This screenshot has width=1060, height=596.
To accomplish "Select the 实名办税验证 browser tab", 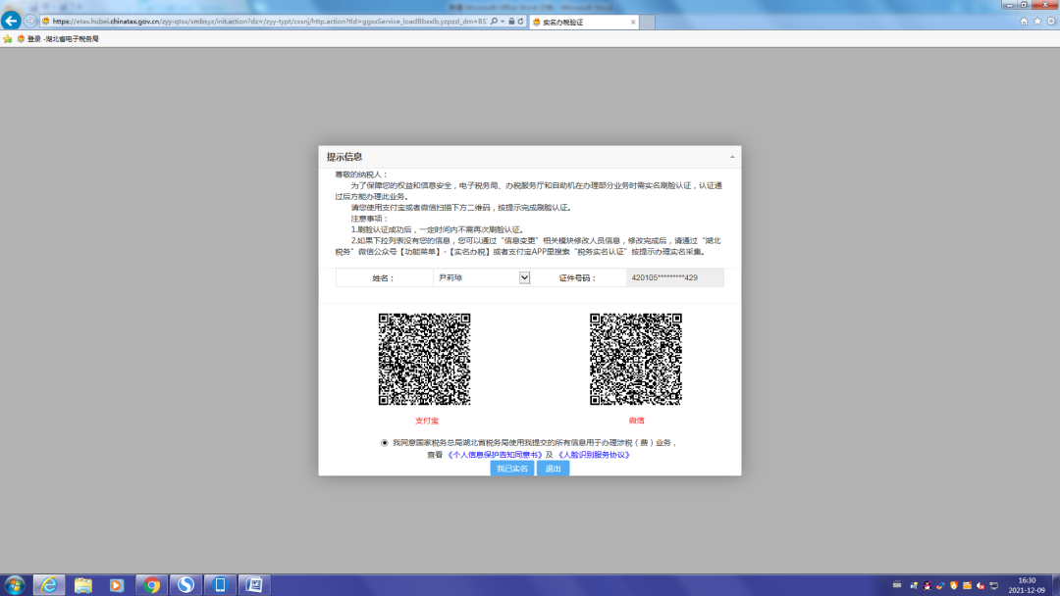I will pos(584,23).
